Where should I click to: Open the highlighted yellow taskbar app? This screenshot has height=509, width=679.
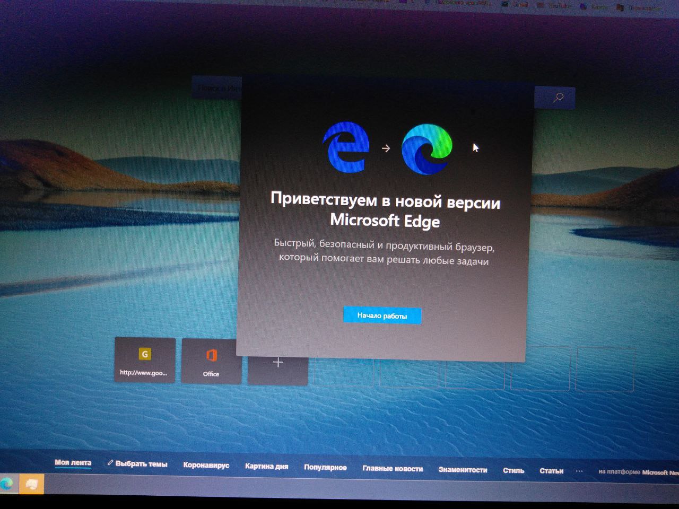(32, 484)
